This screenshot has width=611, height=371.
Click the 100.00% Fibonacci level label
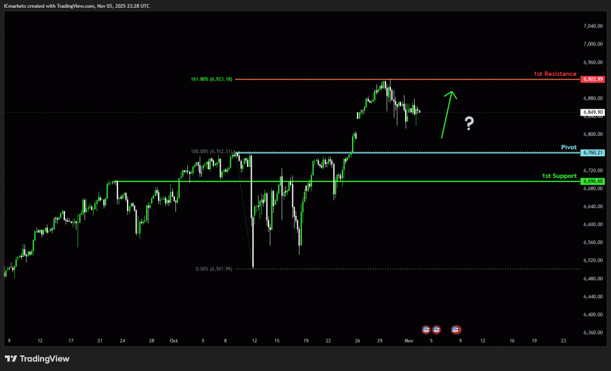(211, 152)
